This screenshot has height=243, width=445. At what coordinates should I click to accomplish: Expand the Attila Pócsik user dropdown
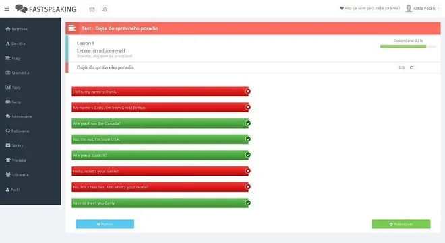pos(422,9)
